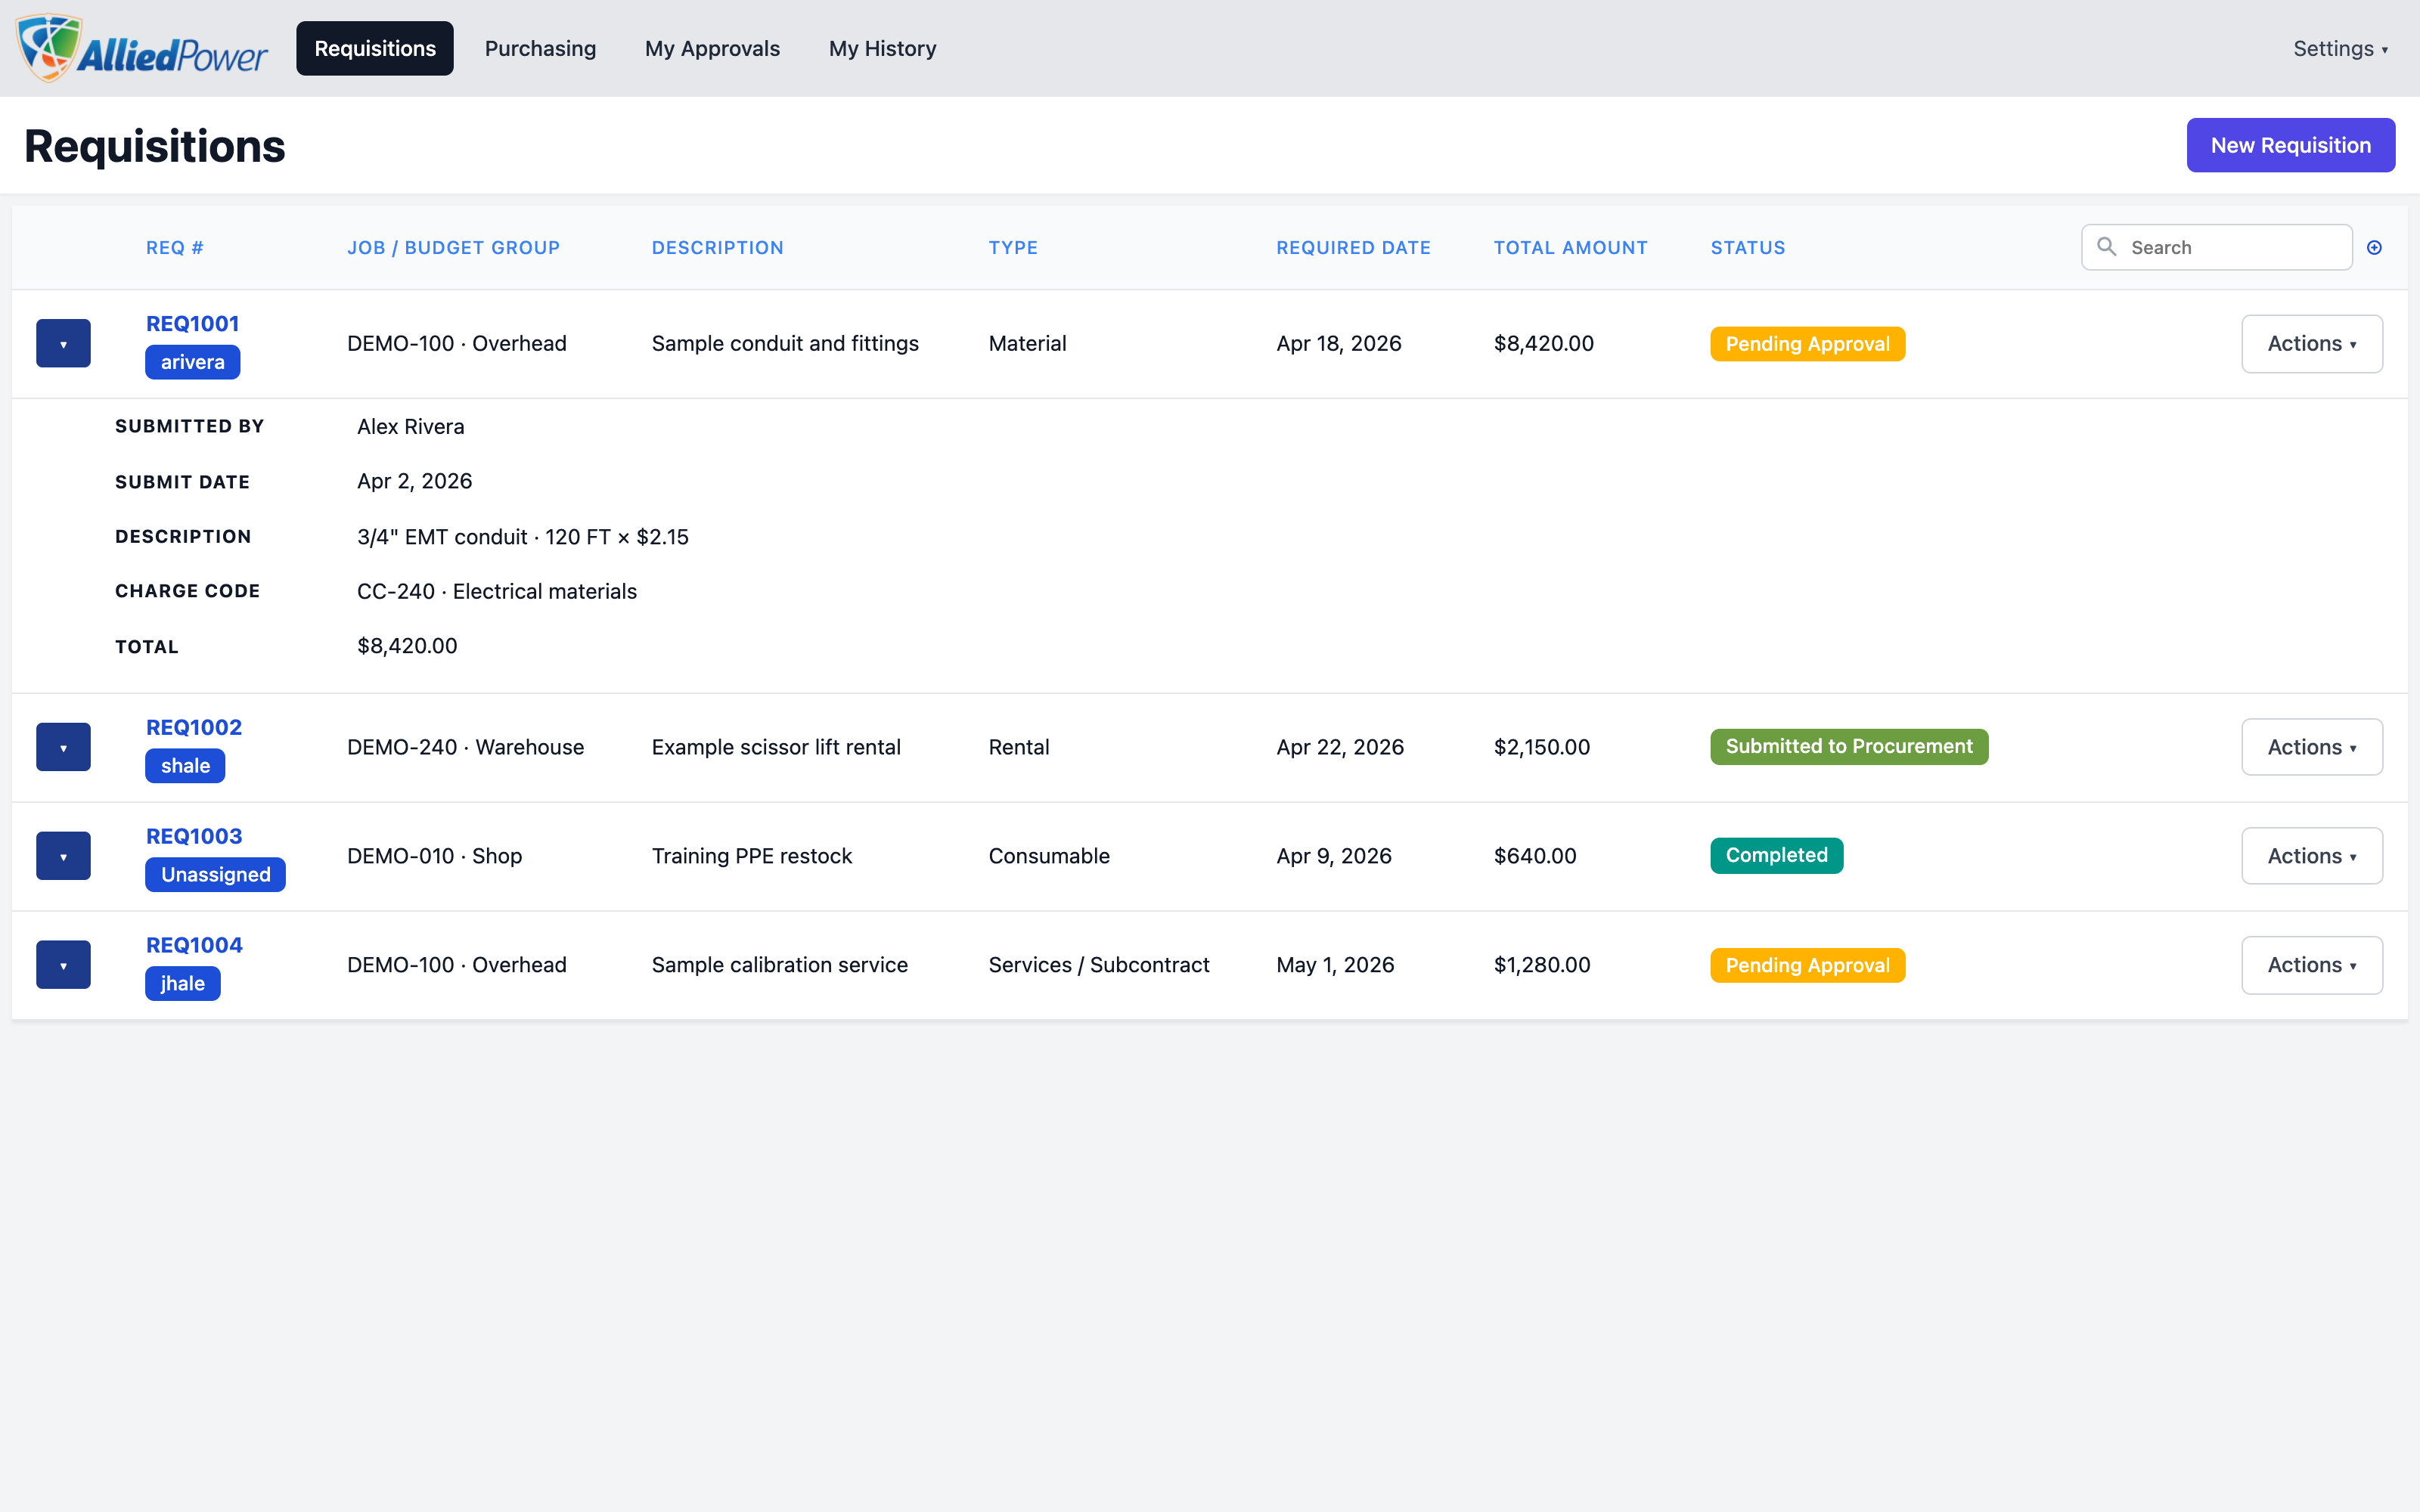Select 'CC-240 · Electrical materials' charge code
The height and width of the screenshot is (1512, 2420).
click(497, 592)
